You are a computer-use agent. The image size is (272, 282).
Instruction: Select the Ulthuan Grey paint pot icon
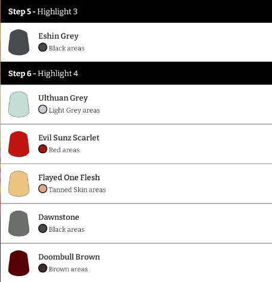click(x=19, y=104)
